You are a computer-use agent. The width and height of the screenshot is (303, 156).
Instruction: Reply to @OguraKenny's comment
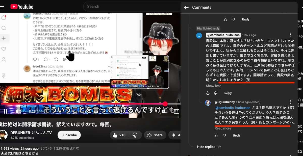pyautogui.click(x=237, y=136)
